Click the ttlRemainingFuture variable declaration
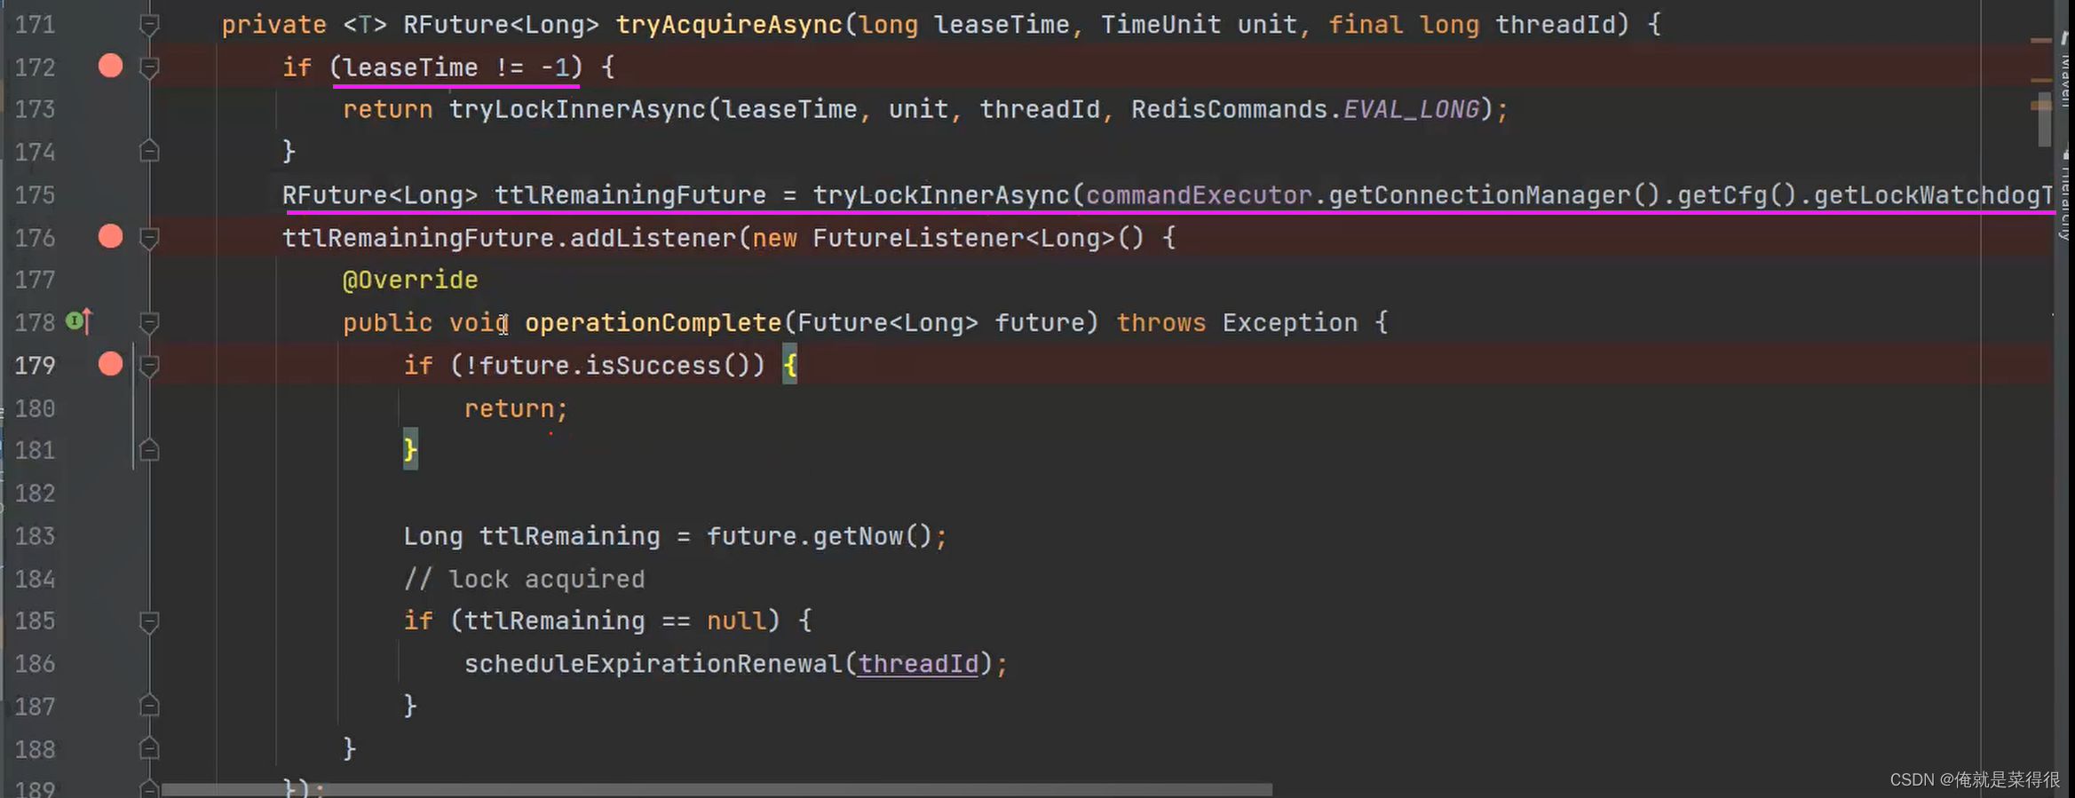The width and height of the screenshot is (2075, 798). click(630, 194)
